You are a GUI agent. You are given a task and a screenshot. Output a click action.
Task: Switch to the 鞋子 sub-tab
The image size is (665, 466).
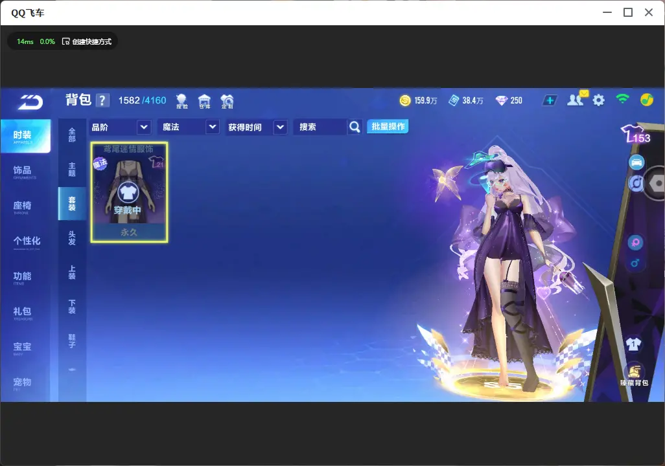72,341
